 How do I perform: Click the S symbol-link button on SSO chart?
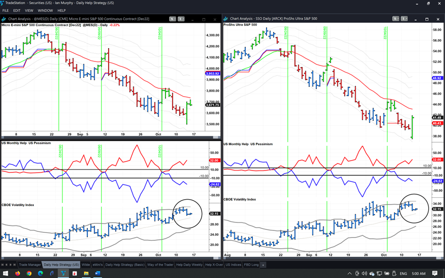pos(395,19)
